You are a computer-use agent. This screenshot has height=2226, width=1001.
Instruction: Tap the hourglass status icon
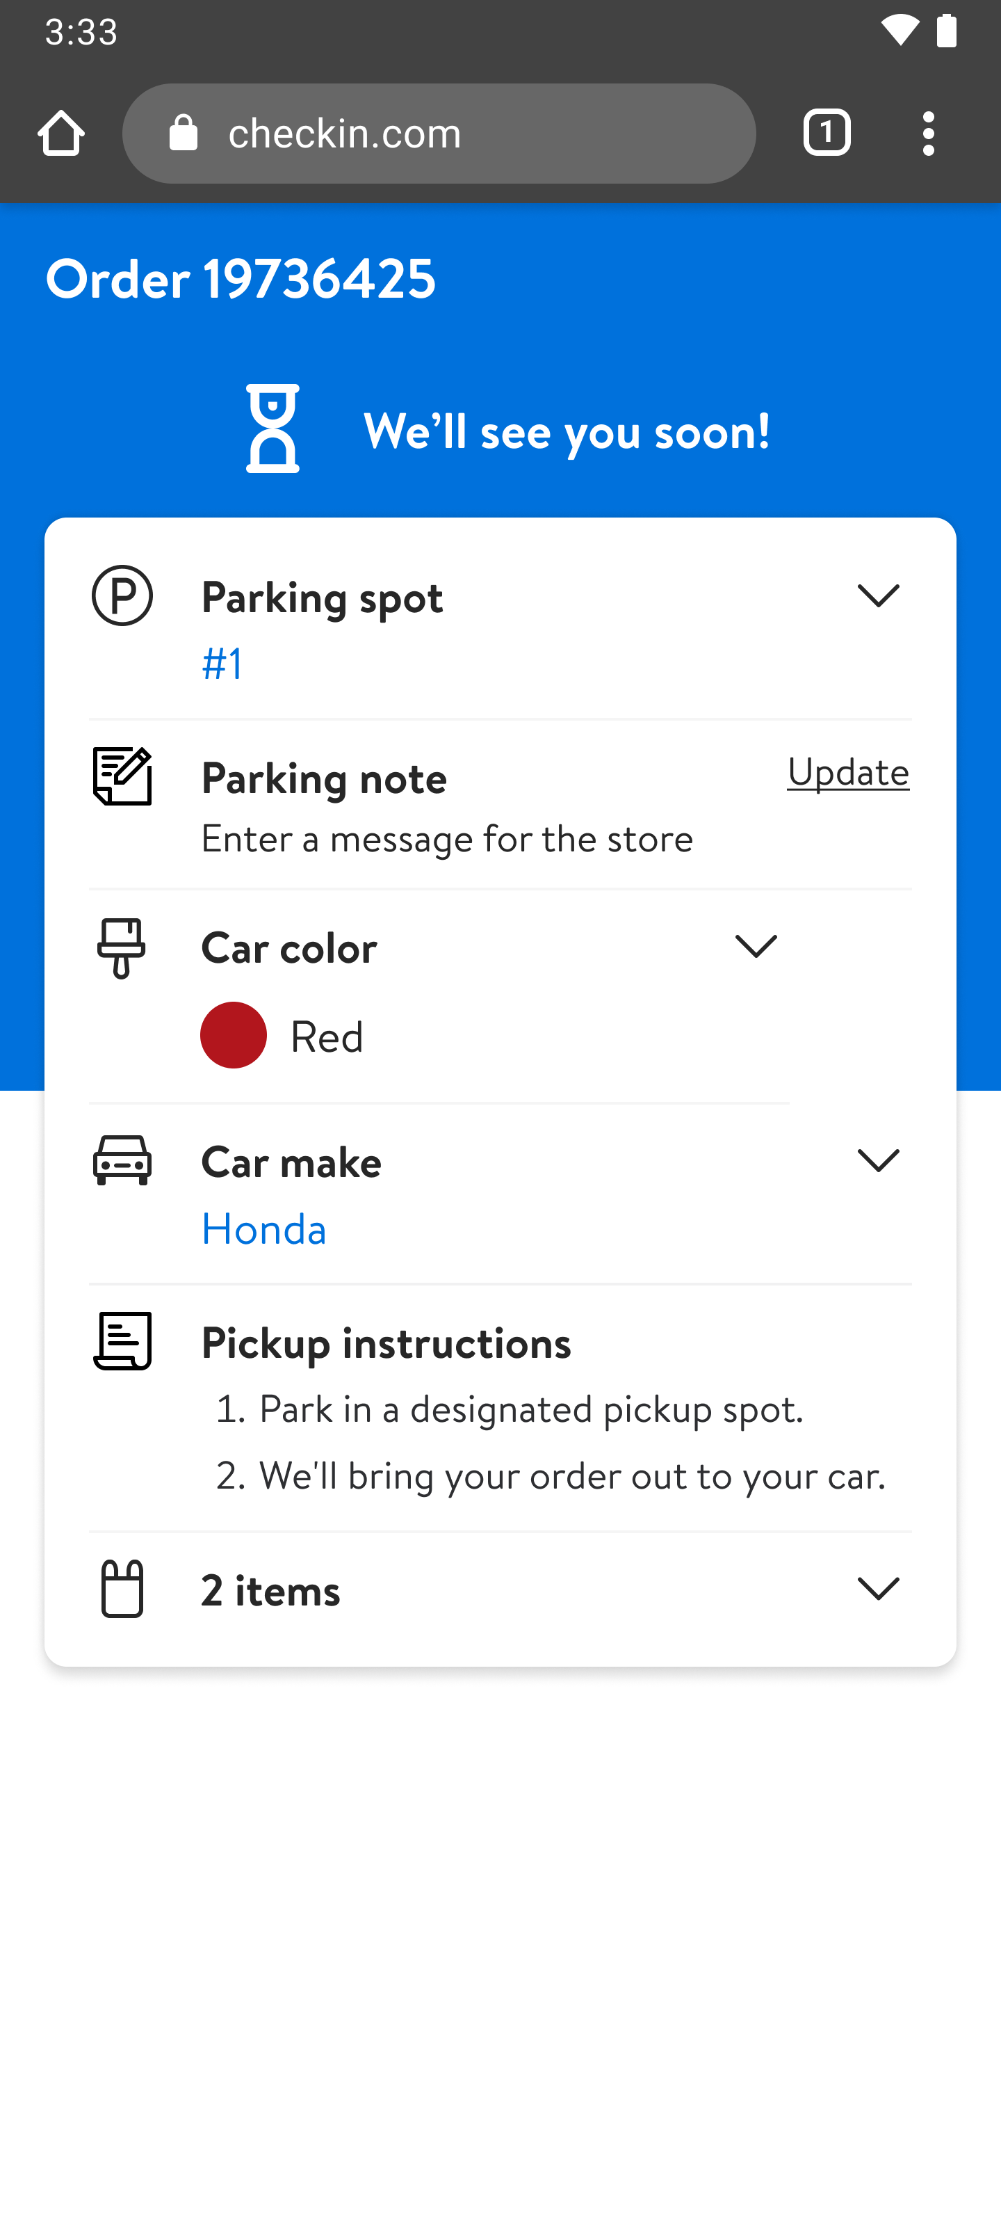tap(273, 429)
